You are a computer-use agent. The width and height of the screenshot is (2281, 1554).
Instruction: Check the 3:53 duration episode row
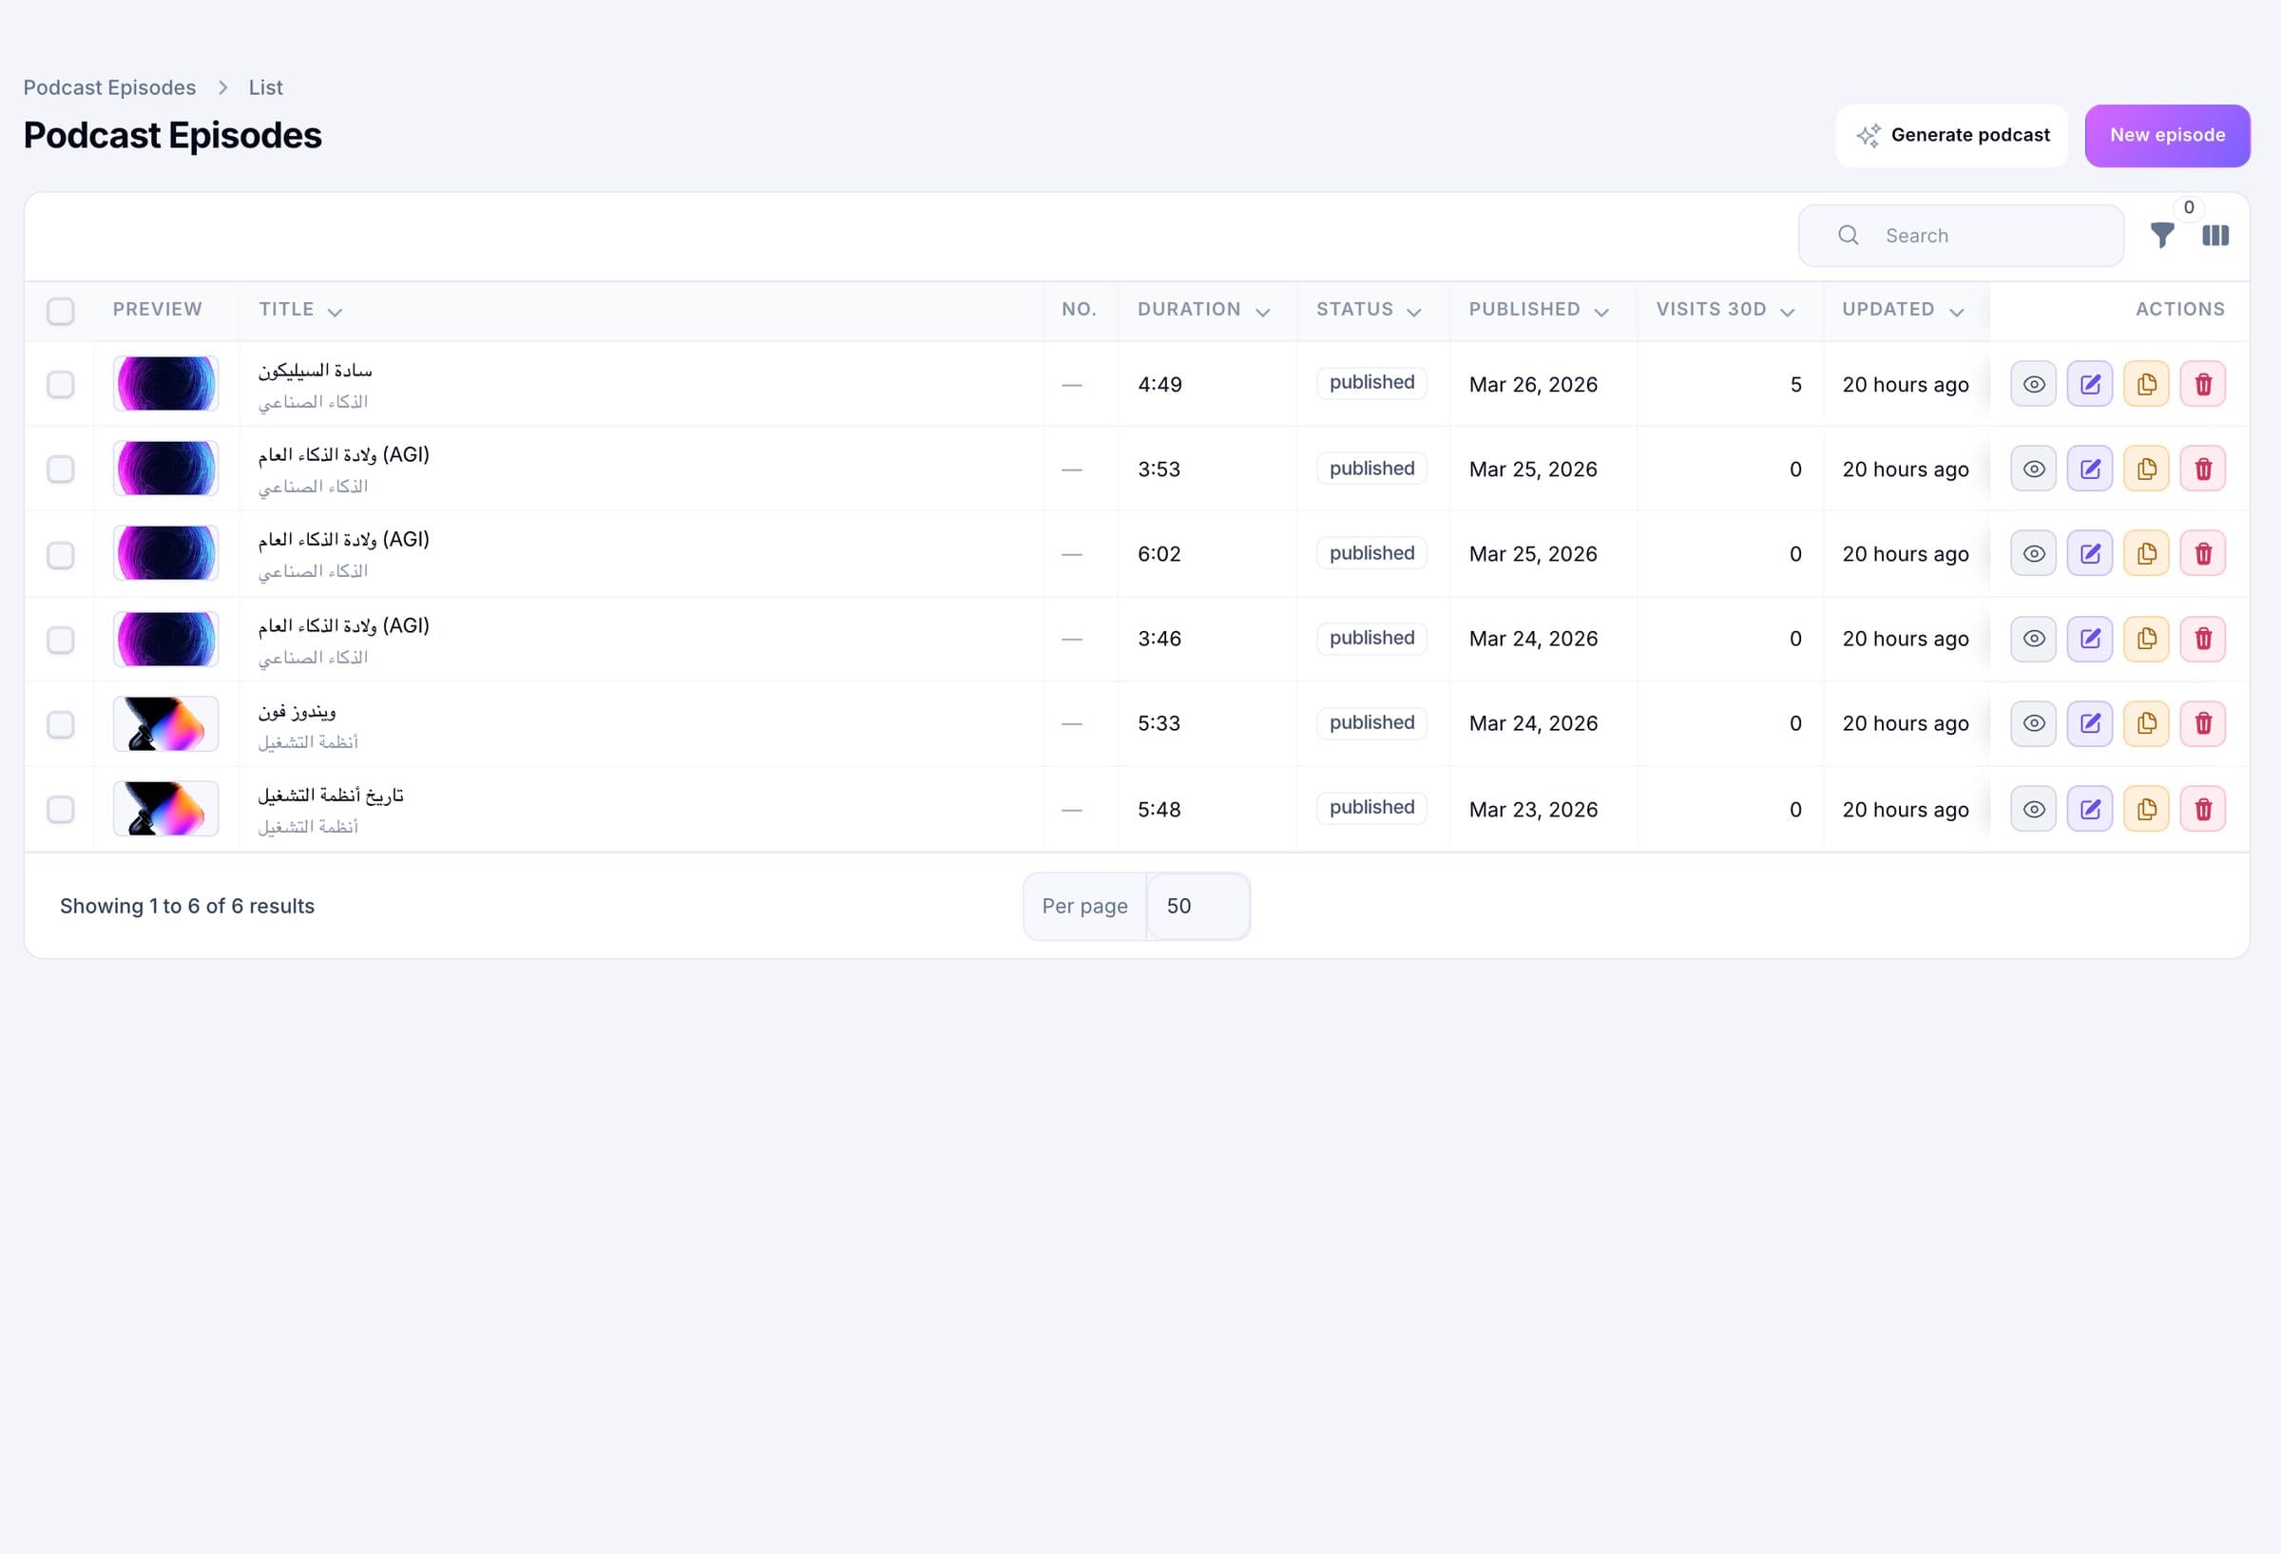coord(61,470)
